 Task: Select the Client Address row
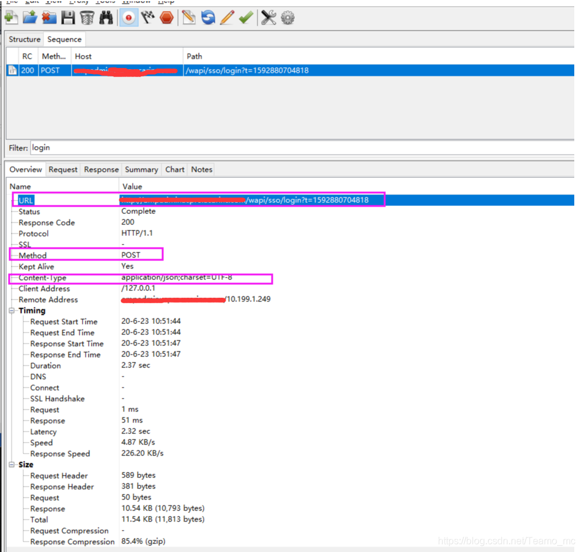click(290, 289)
